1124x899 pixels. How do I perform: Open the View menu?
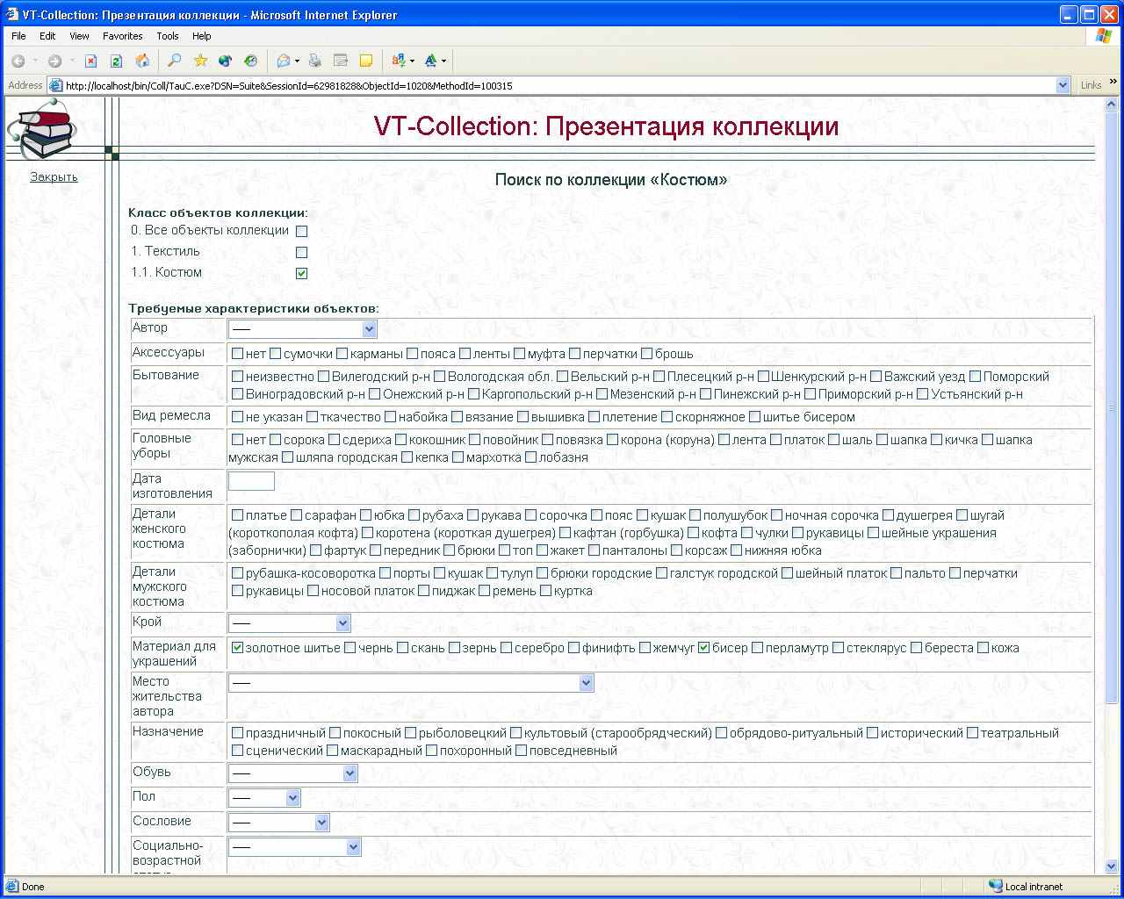(79, 36)
